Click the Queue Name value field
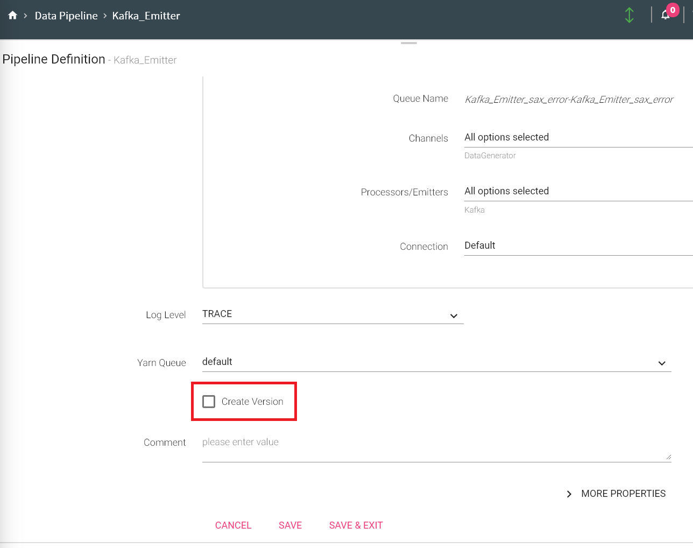This screenshot has width=693, height=548. tap(569, 100)
